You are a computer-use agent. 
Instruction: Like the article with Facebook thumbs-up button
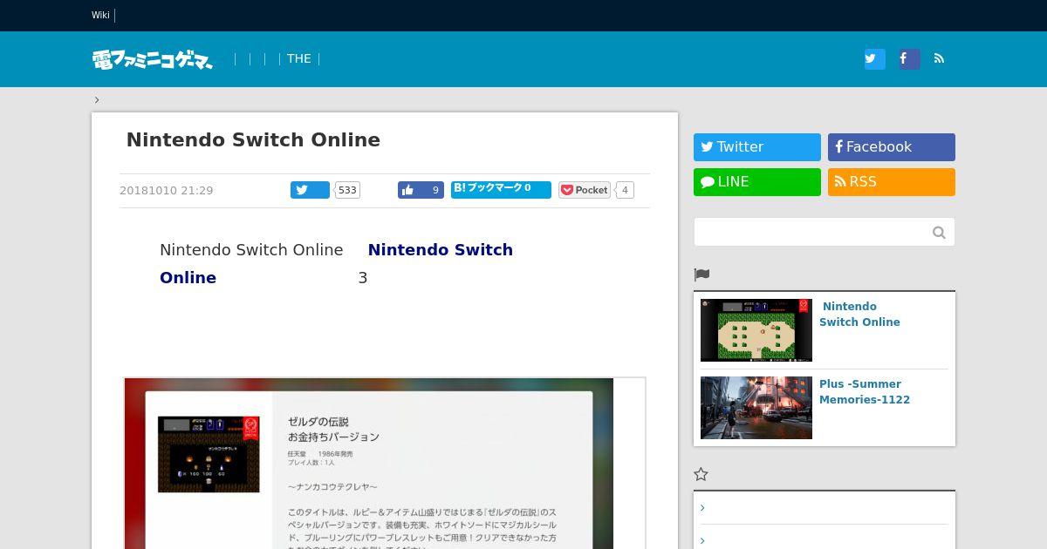(x=421, y=190)
